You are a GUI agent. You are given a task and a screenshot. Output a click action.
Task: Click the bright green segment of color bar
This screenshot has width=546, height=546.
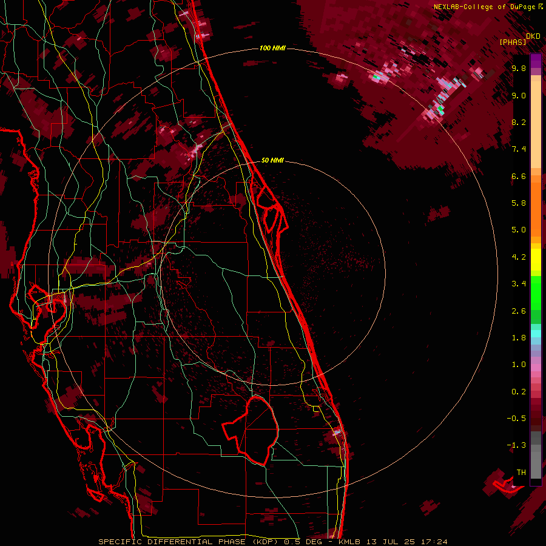(x=536, y=292)
